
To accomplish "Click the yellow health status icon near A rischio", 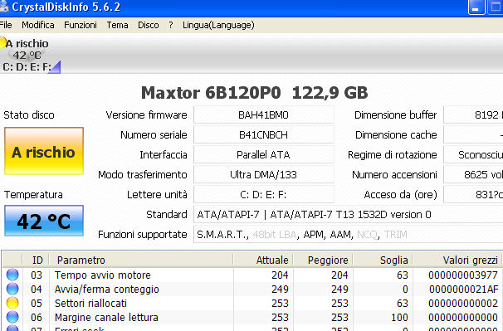I will [x=2, y=43].
